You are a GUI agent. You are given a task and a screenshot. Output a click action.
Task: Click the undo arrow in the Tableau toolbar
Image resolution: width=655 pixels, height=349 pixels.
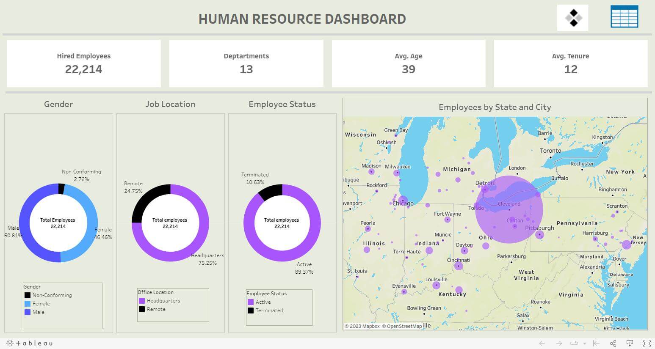542,343
